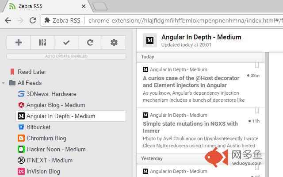Refresh feeds using the reload icon
This screenshot has width=283, height=177.
pos(90,42)
